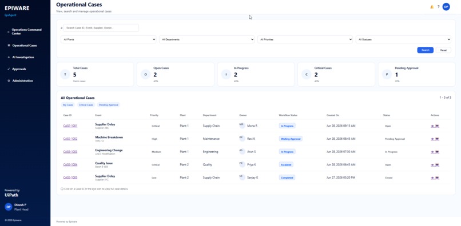This screenshot has width=461, height=226.
Task: Expand the All Priorities dropdown
Action: coord(305,39)
